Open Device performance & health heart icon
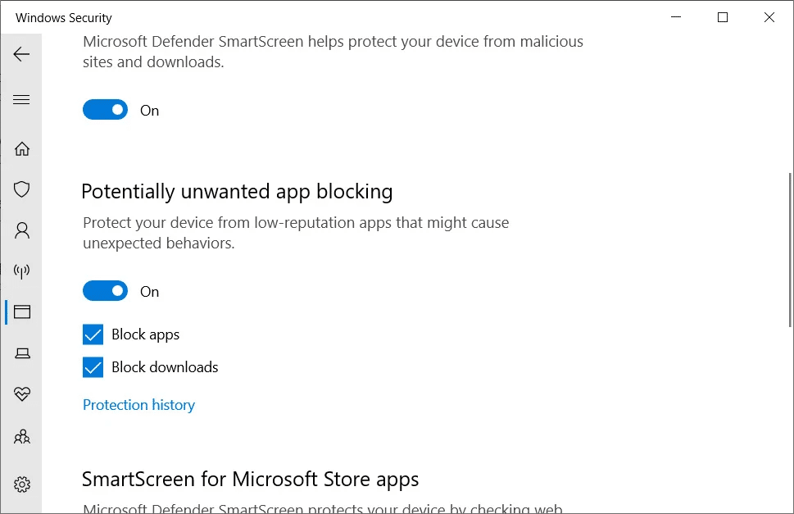 (22, 394)
